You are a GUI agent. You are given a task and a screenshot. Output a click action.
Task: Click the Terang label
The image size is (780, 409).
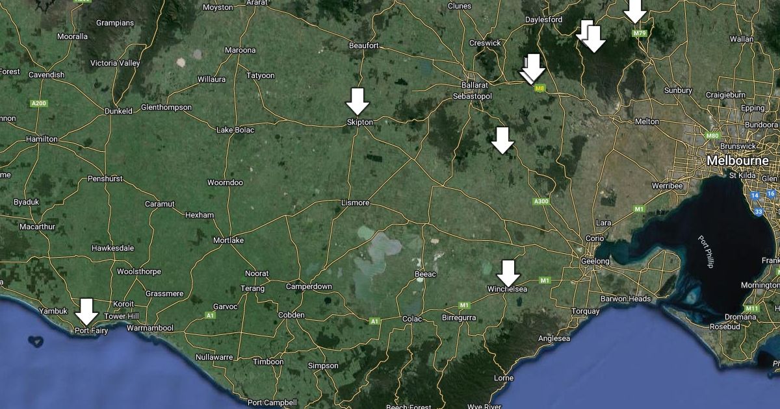pyautogui.click(x=252, y=288)
